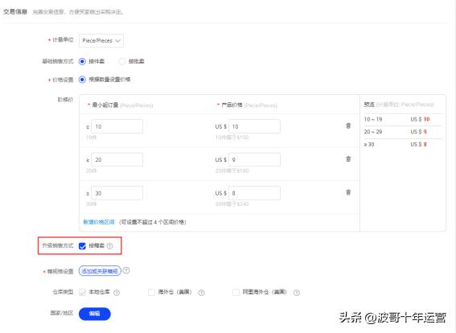
Task: Click preview row 20 ~ 29
Action: coord(402,132)
